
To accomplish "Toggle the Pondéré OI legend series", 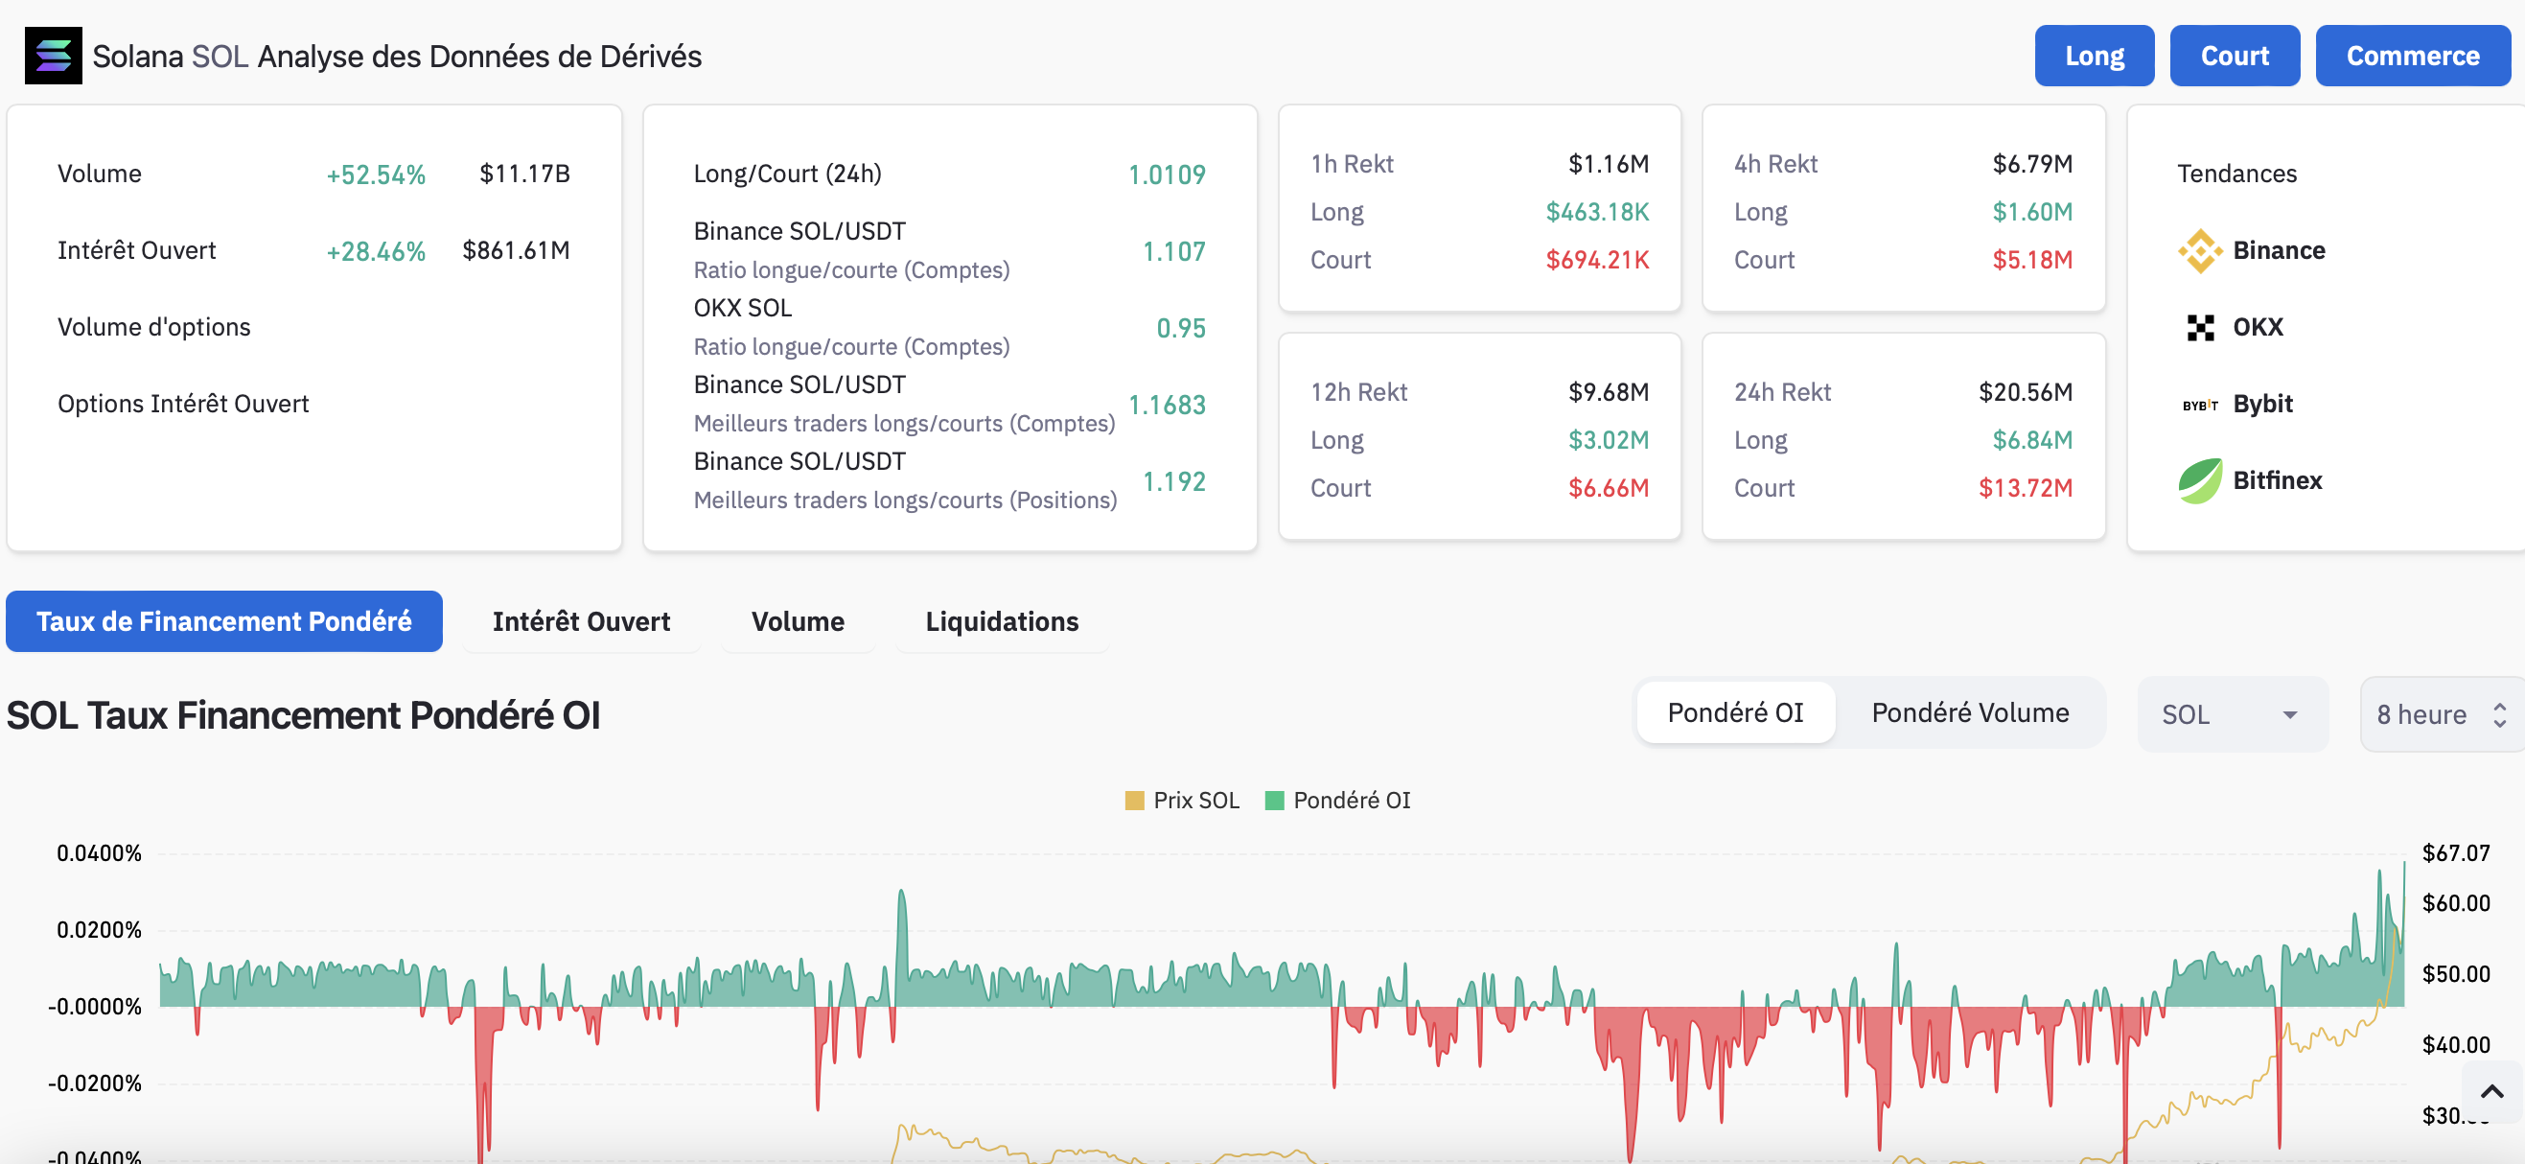I will tap(1338, 801).
